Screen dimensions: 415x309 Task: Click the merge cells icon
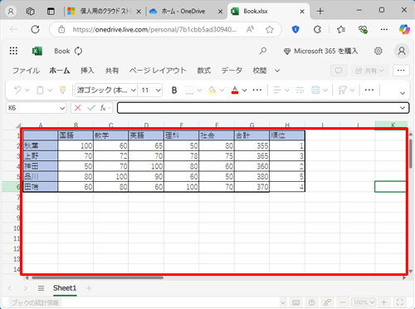315,90
